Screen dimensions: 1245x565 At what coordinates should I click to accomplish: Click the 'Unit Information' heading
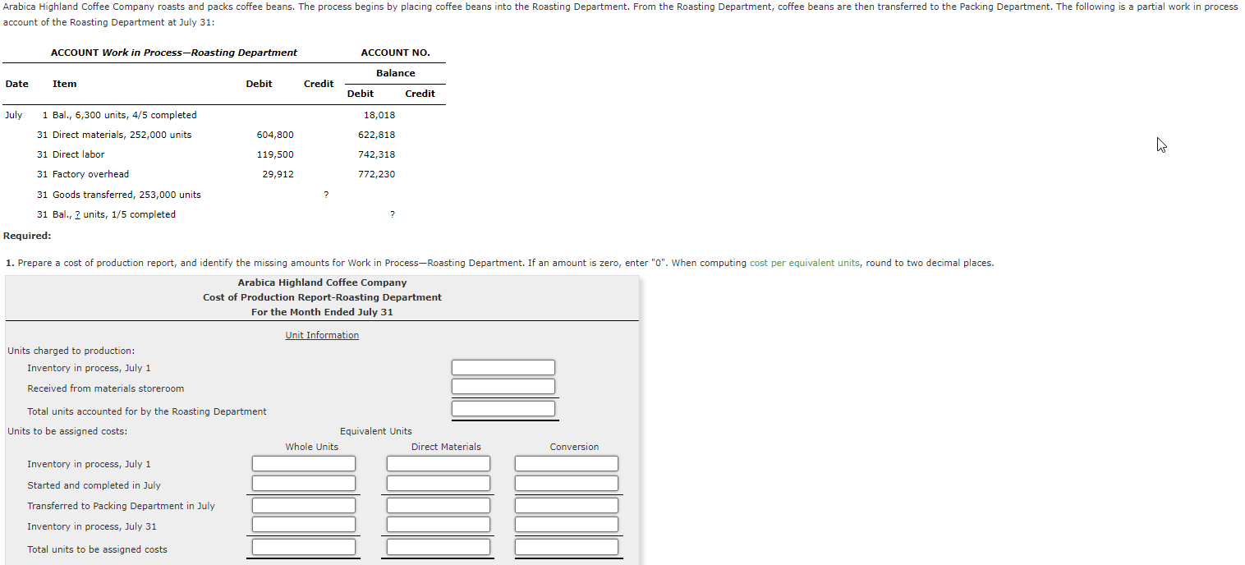(322, 335)
